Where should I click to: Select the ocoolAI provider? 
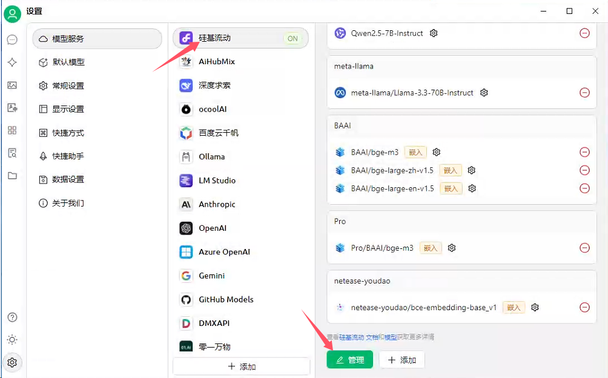[240, 109]
